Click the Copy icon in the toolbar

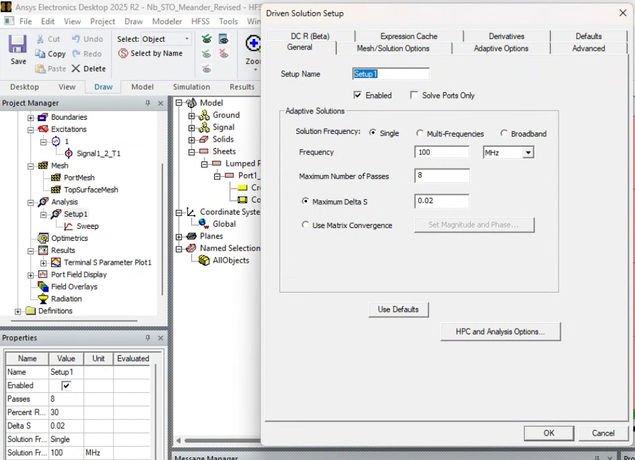coord(40,54)
